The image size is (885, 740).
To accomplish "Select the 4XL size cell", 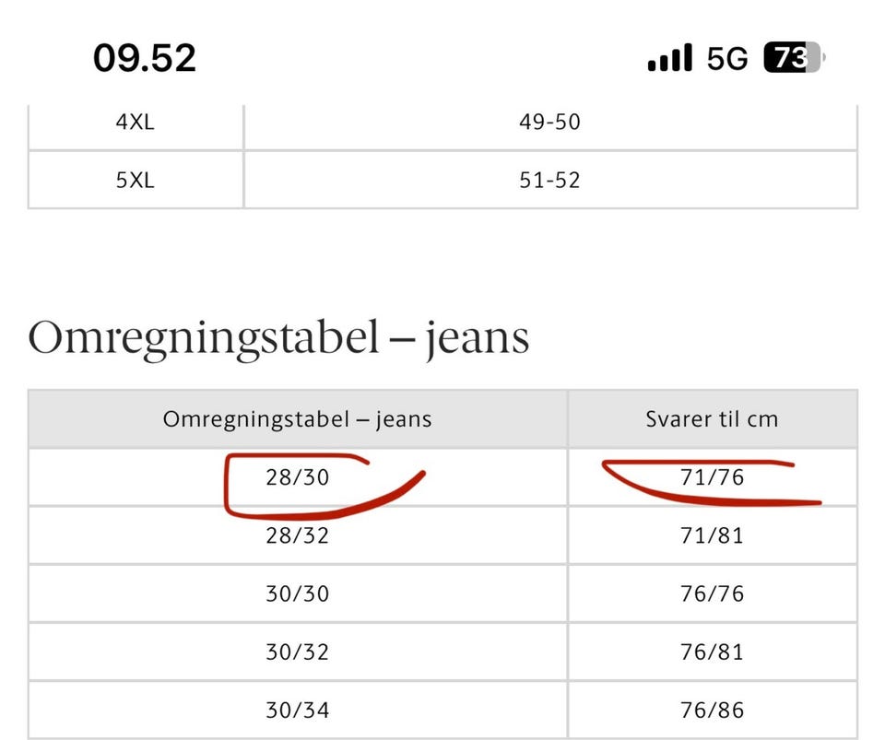I will pos(136,122).
